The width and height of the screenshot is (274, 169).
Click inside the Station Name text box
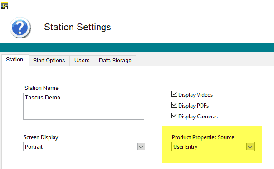[x=84, y=106]
